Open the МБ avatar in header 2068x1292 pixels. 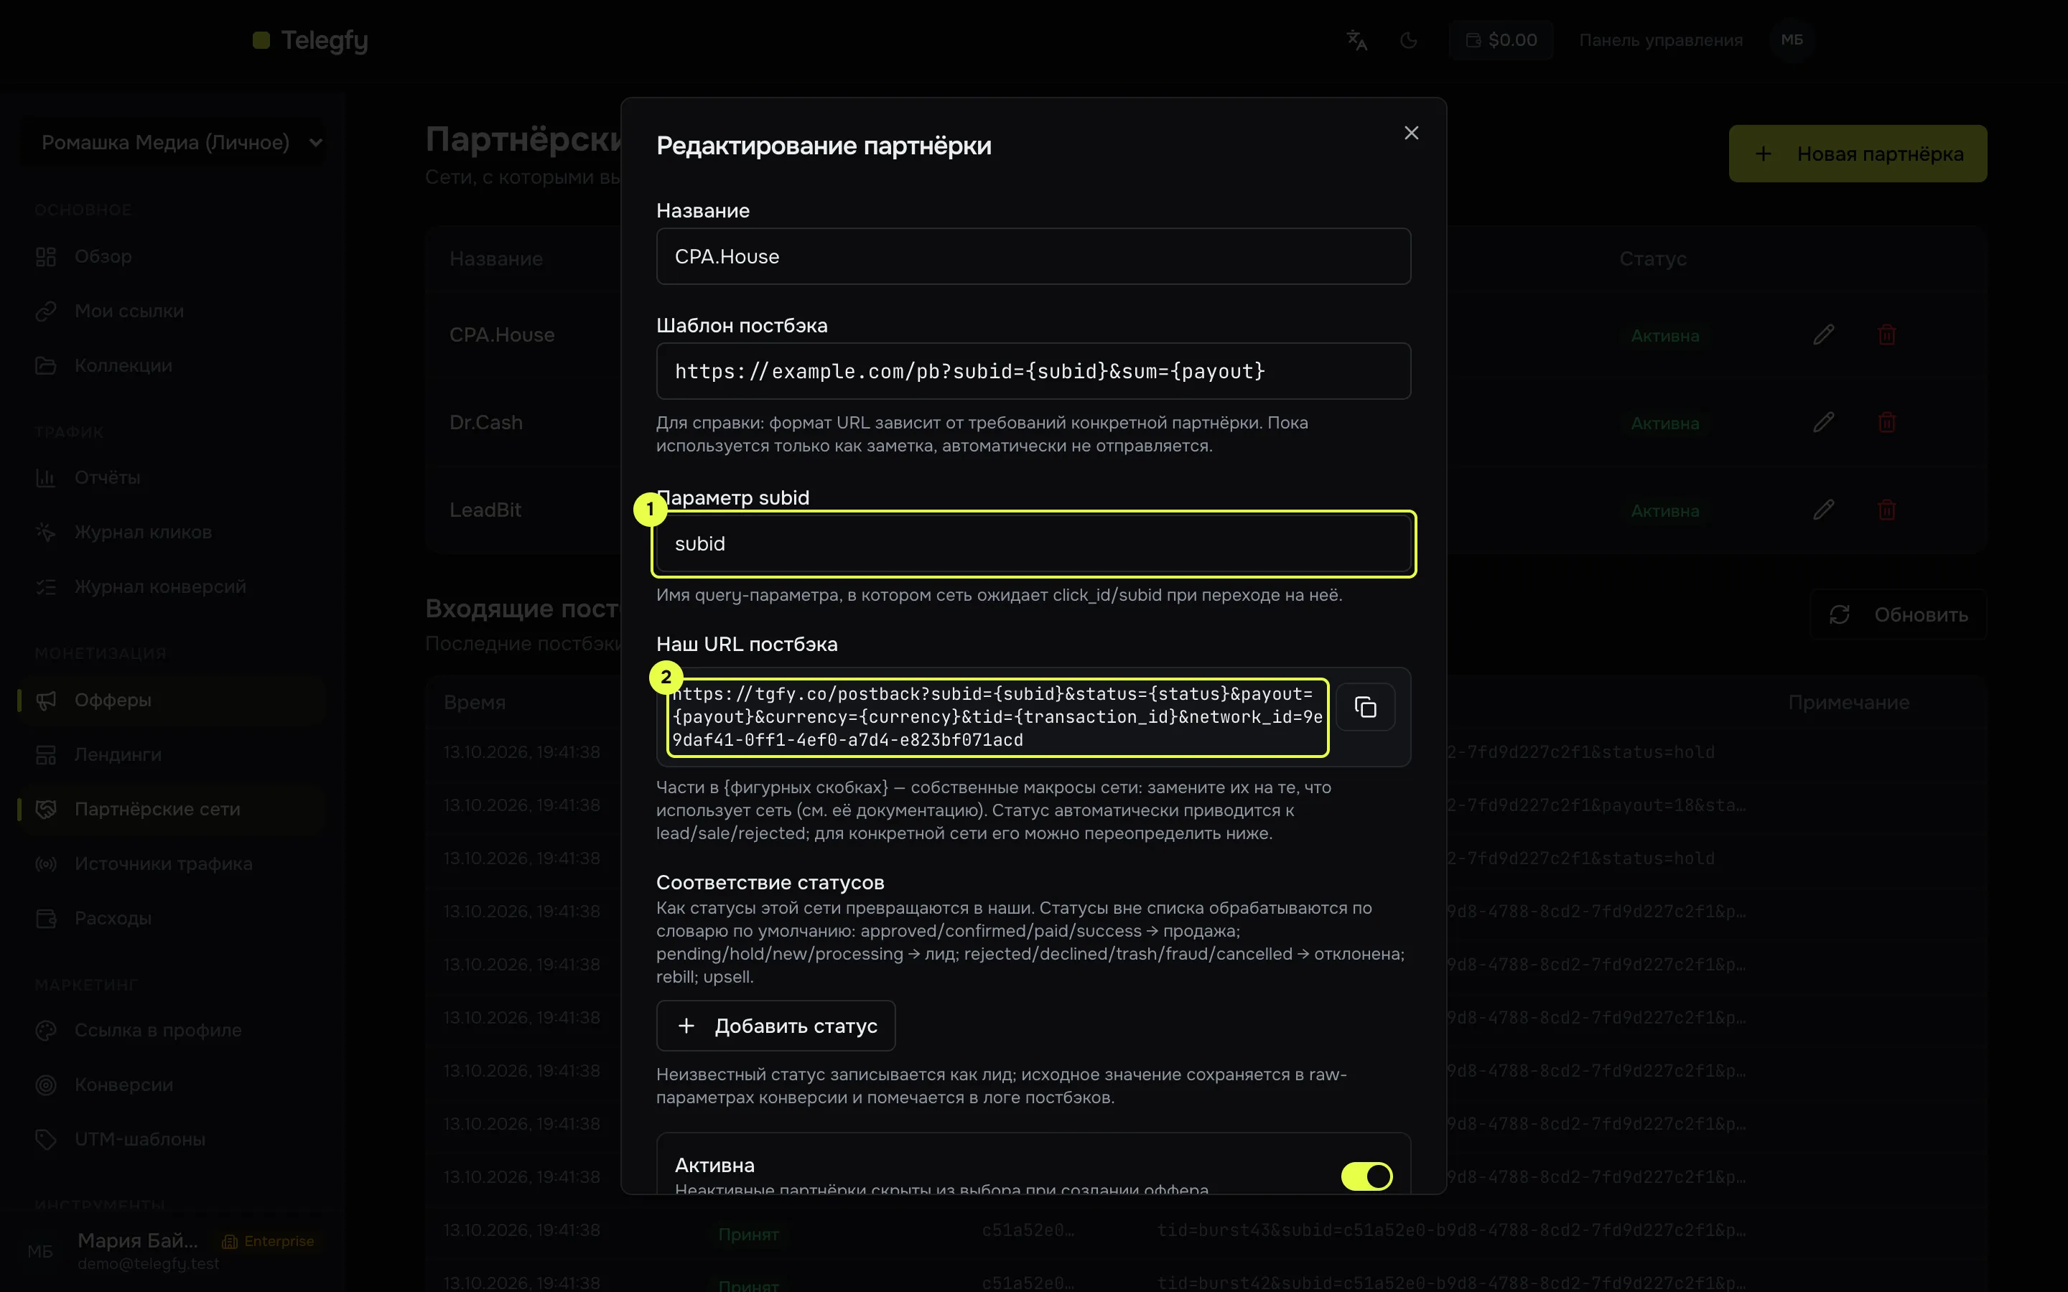(1792, 40)
